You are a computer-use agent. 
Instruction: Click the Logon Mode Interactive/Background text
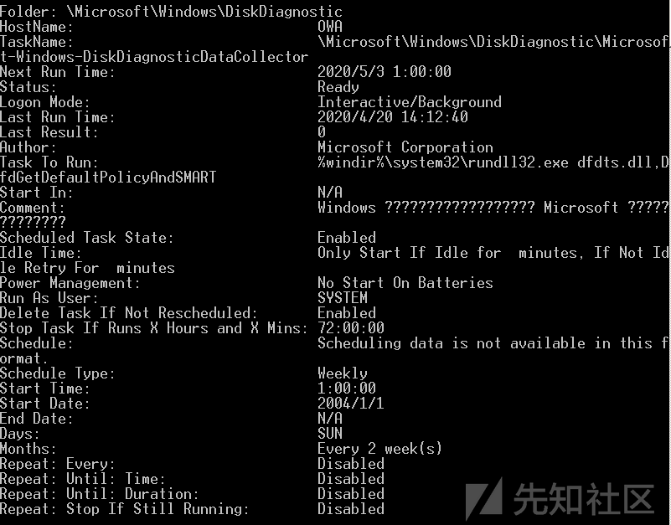410,102
